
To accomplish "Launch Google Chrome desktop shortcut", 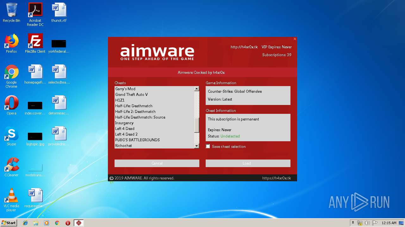I will click(x=11, y=76).
